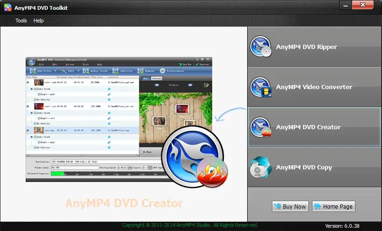382x231 pixels.
Task: Open the Tools menu
Action: (21, 21)
